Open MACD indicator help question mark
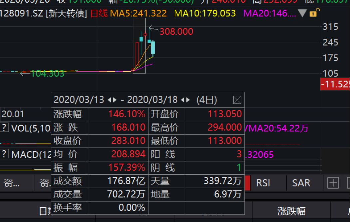Screen dimensions: 350x222 (x=4, y=154)
